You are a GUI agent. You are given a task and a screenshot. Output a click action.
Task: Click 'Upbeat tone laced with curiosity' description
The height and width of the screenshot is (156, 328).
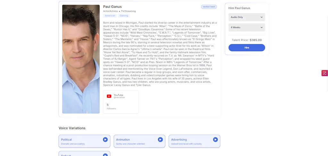(x=186, y=144)
